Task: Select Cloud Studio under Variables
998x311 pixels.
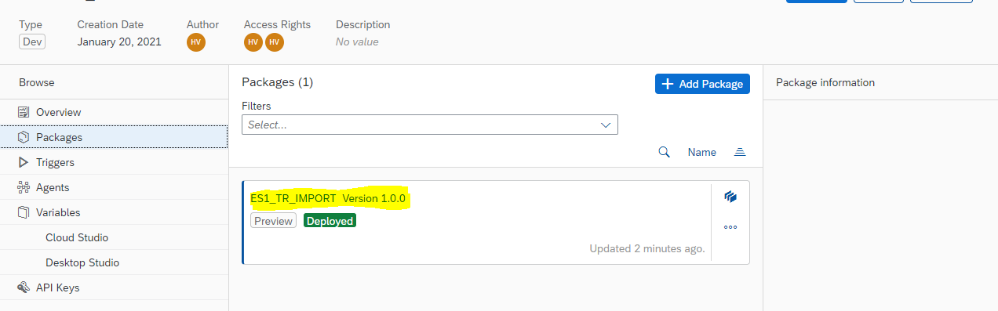Action: coord(77,237)
